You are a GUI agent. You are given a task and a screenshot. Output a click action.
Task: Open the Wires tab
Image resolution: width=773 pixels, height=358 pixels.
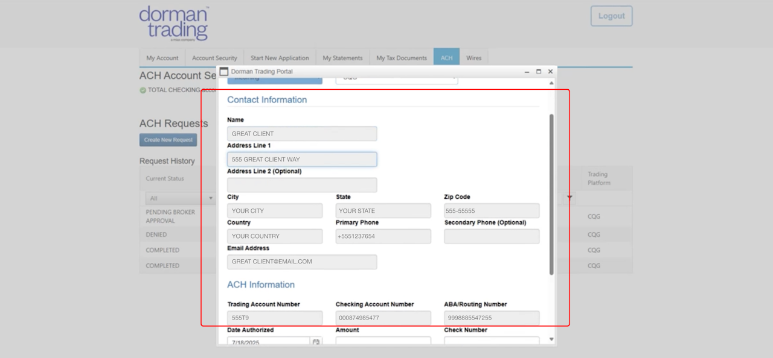(x=474, y=58)
